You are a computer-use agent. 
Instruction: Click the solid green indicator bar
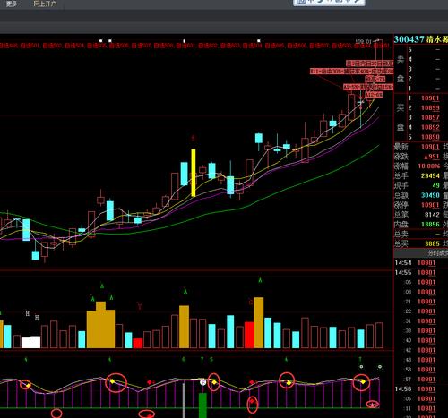pos(202,405)
